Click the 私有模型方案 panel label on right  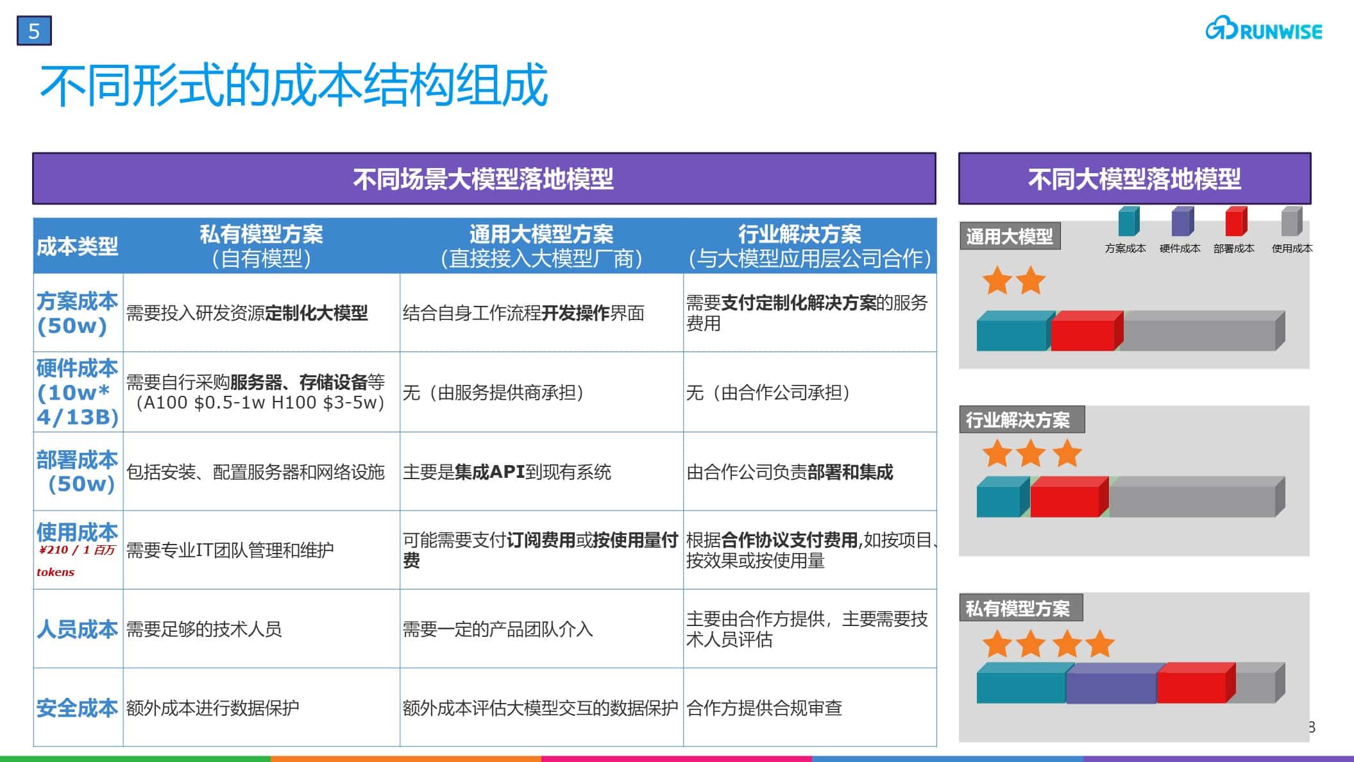pyautogui.click(x=1021, y=607)
